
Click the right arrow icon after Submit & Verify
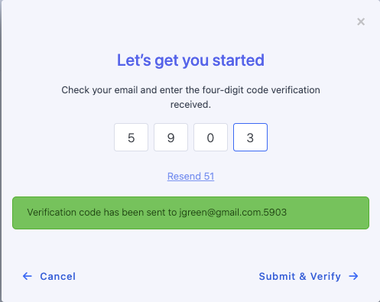coord(354,276)
